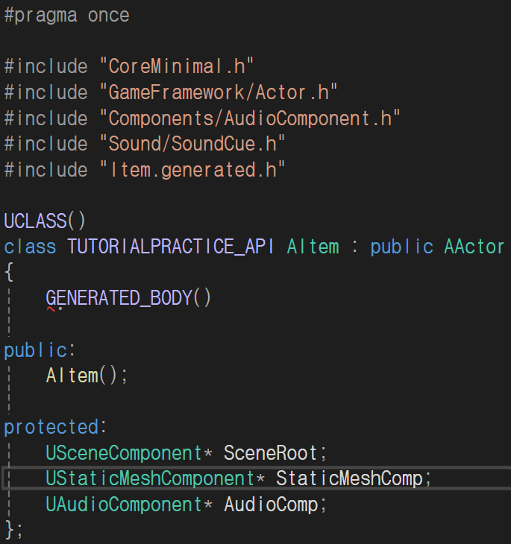Click the protected: access specifier
511x544 pixels.
coord(55,427)
